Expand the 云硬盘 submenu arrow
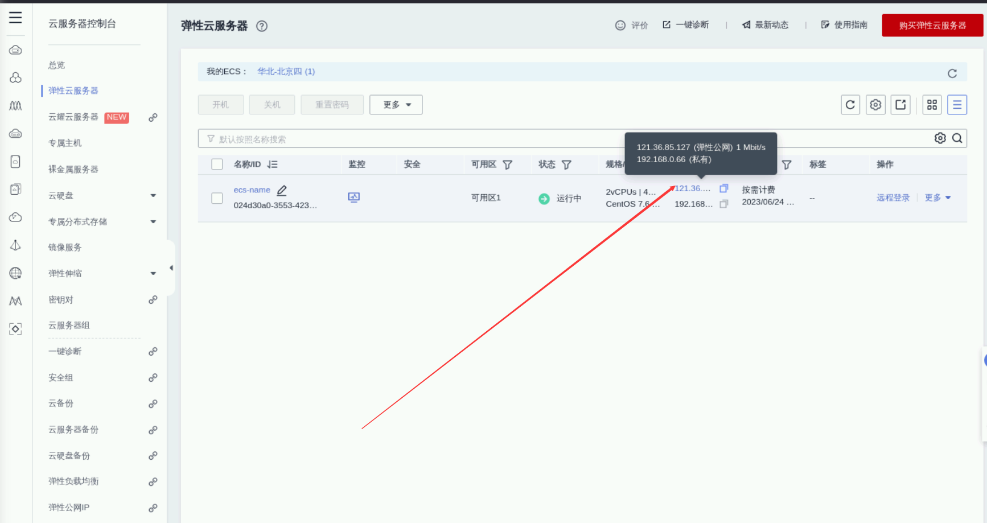Image resolution: width=987 pixels, height=523 pixels. [153, 196]
